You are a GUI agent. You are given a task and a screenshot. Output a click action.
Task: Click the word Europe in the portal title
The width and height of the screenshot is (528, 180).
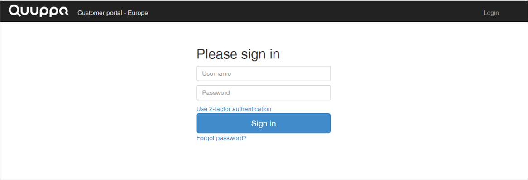click(138, 13)
